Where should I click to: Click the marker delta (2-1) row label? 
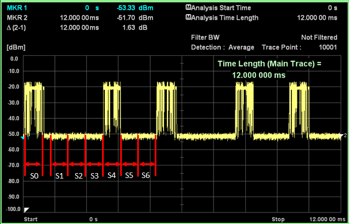tap(16, 27)
